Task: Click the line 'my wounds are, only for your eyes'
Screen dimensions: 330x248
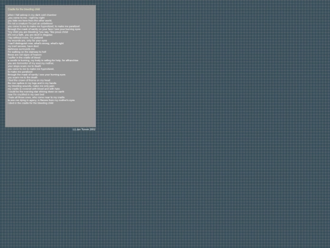Action: tap(28, 40)
